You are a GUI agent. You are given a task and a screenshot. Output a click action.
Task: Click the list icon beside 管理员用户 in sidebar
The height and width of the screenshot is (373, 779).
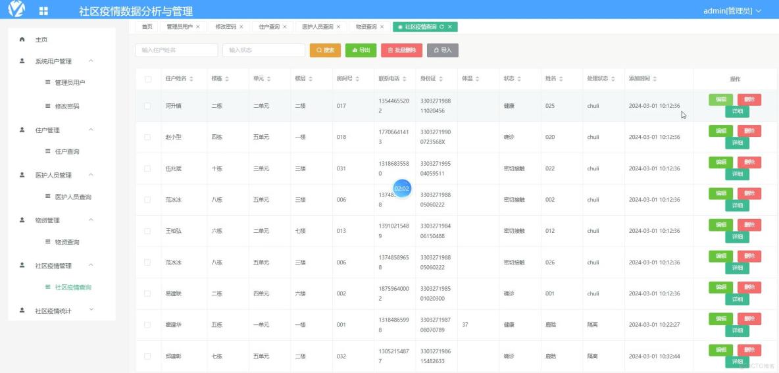(x=47, y=82)
